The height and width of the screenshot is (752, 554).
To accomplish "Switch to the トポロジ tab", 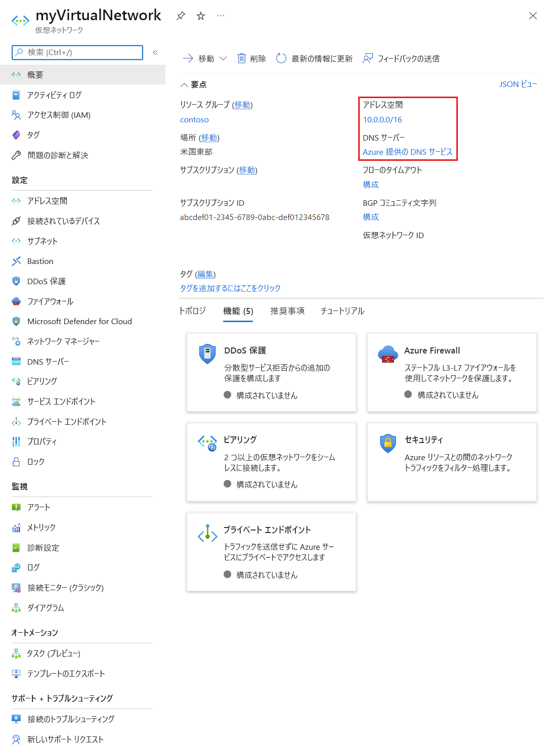I will 192,311.
